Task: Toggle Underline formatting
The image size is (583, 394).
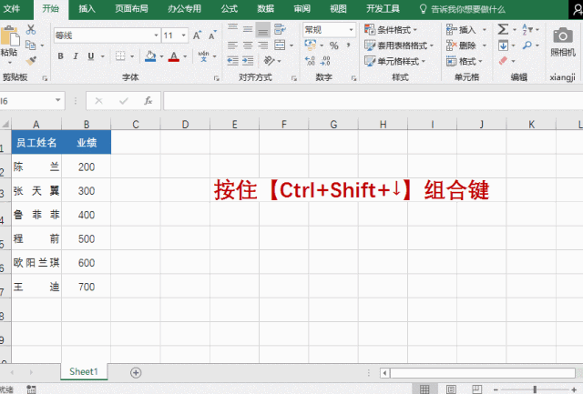Action: 91,56
